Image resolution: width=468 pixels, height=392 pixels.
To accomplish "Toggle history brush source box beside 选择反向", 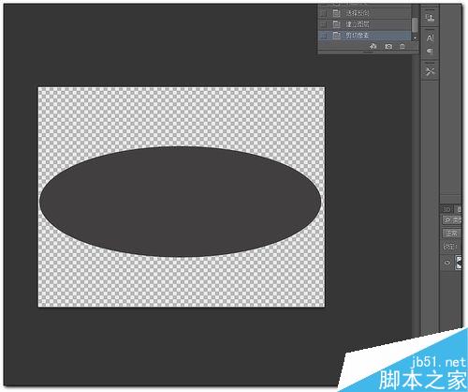I will [324, 13].
